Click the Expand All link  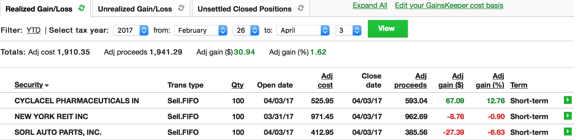click(370, 5)
